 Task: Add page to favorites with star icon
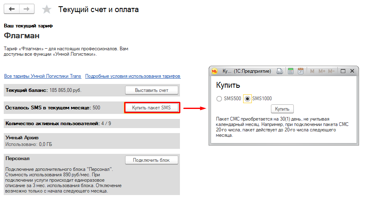click(x=47, y=10)
